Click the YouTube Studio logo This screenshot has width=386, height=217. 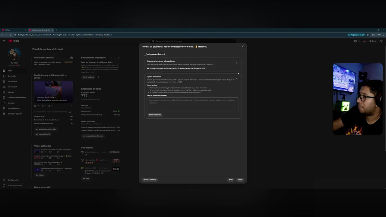coord(14,41)
